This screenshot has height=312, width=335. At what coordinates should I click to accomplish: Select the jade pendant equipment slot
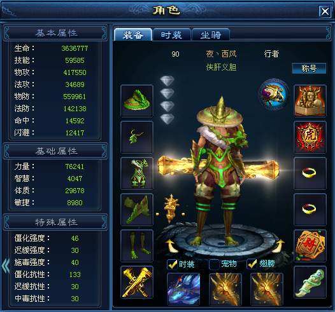click(310, 282)
